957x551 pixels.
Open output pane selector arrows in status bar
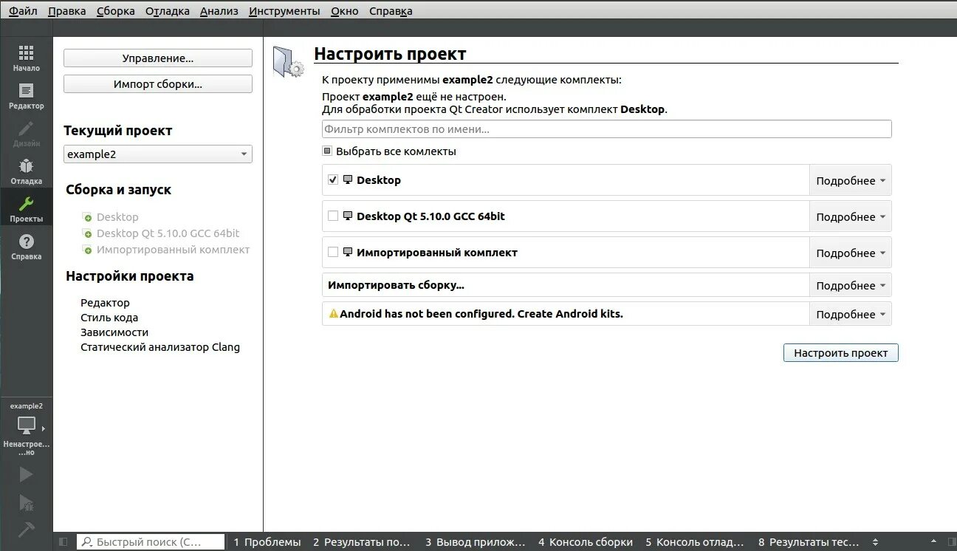(876, 542)
